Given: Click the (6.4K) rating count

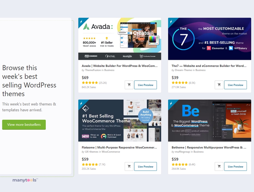Looking at the screenshot, I should tap(192, 165).
